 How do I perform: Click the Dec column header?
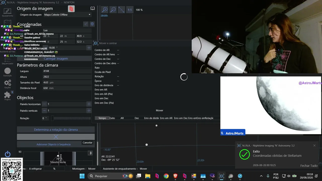coord(137,118)
